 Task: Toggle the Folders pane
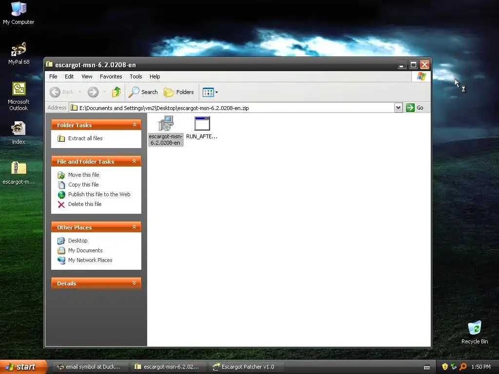178,92
